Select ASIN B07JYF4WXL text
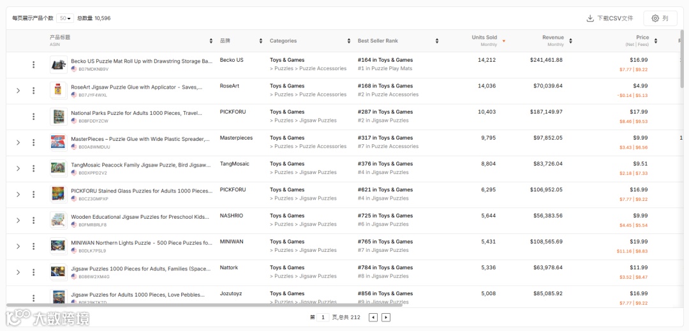This screenshot has height=331, width=689. (x=93, y=95)
